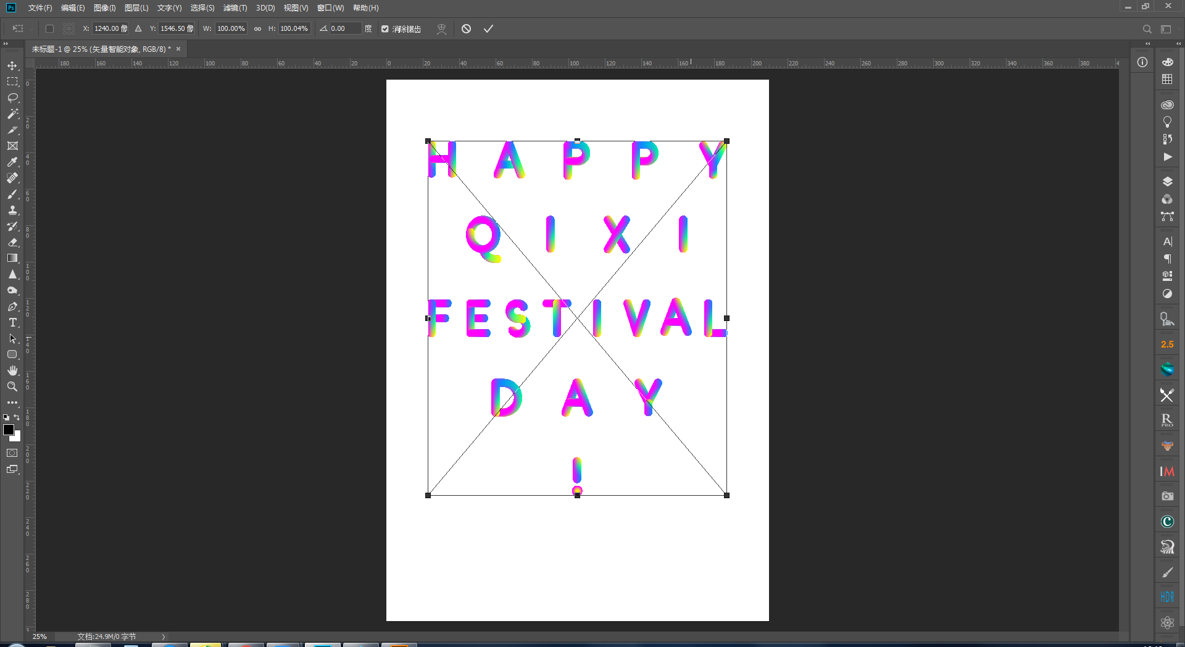Select the Path Selection arrow tool
The height and width of the screenshot is (647, 1185).
12,338
